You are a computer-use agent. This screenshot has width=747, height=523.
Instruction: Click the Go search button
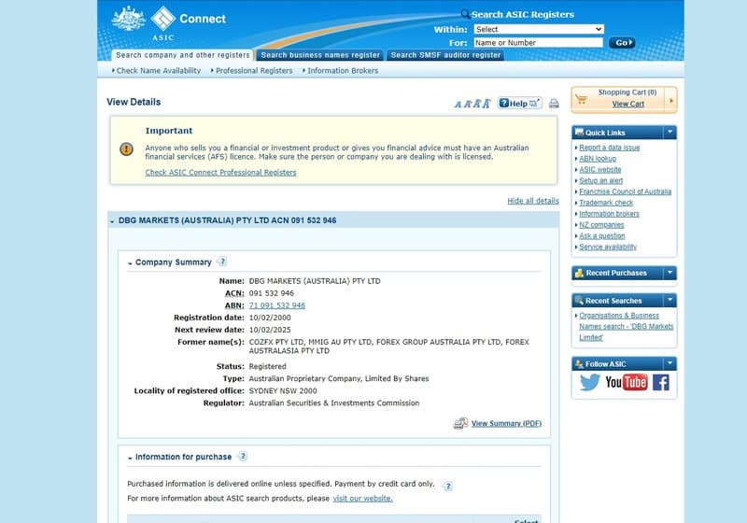pos(622,43)
